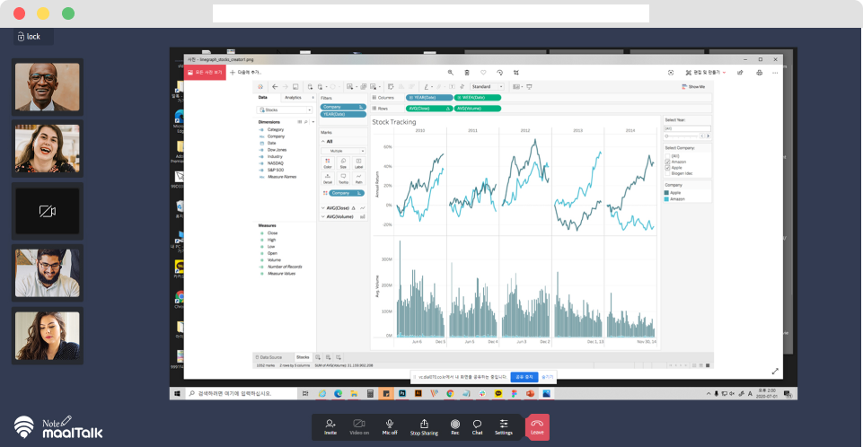Image resolution: width=863 pixels, height=447 pixels.
Task: Delete photo with trash icon
Action: pos(467,72)
